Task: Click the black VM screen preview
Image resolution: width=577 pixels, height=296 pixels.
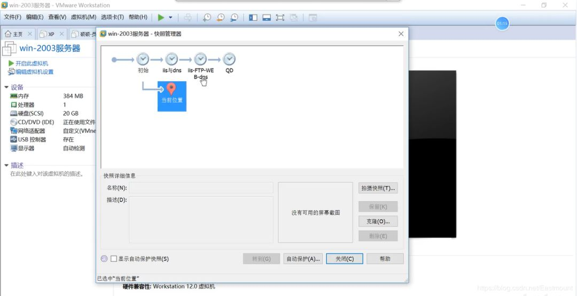Action: tap(432, 154)
